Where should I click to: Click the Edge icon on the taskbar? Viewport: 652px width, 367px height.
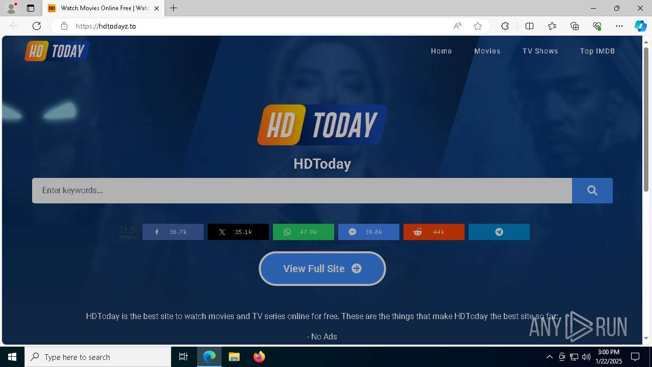click(209, 357)
